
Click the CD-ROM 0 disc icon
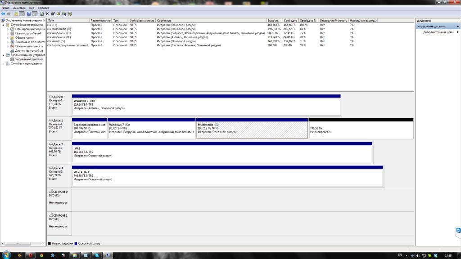(x=51, y=191)
